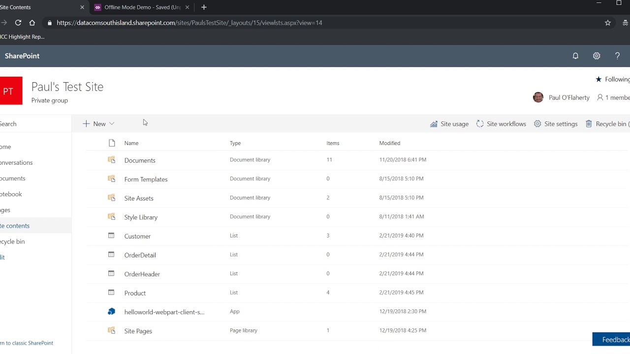Open the SharePoint settings gear
This screenshot has height=354, width=630.
coord(597,56)
